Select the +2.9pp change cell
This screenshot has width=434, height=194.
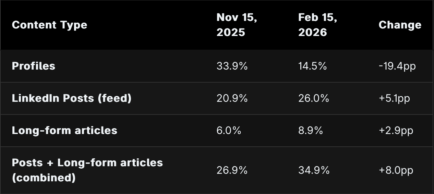point(396,130)
